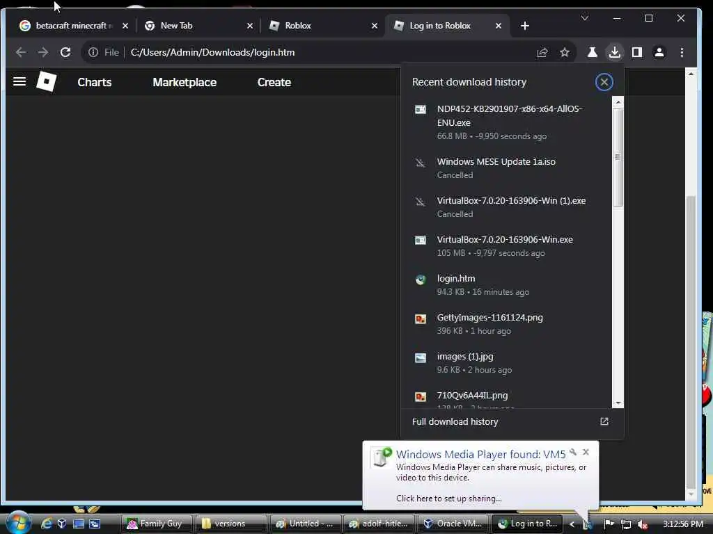Click the downloads list scrollbar thumb

[618, 157]
